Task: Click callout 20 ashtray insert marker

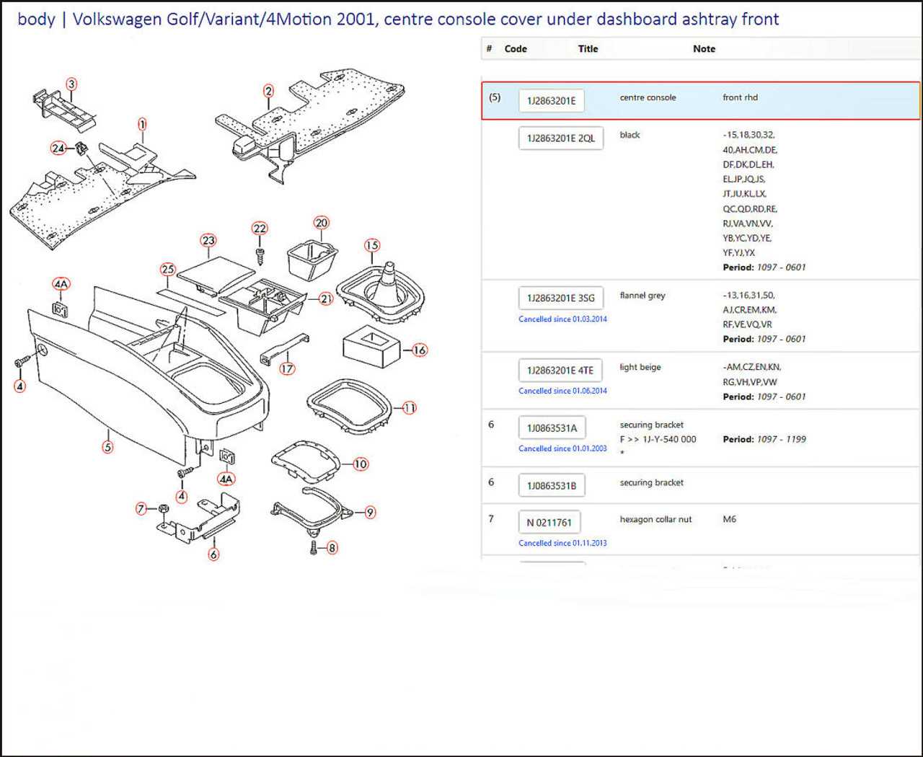Action: point(322,223)
